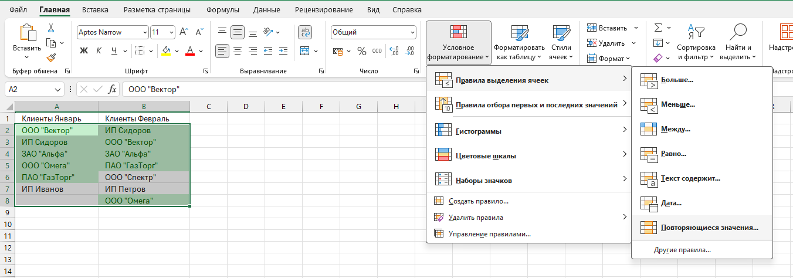Switch to the Вставка ribbon tab
Screen dimensions: 793x278
95,10
